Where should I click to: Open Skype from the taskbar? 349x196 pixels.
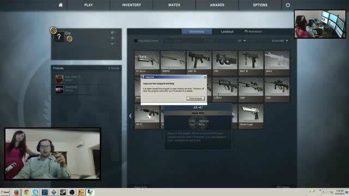(x=35, y=192)
